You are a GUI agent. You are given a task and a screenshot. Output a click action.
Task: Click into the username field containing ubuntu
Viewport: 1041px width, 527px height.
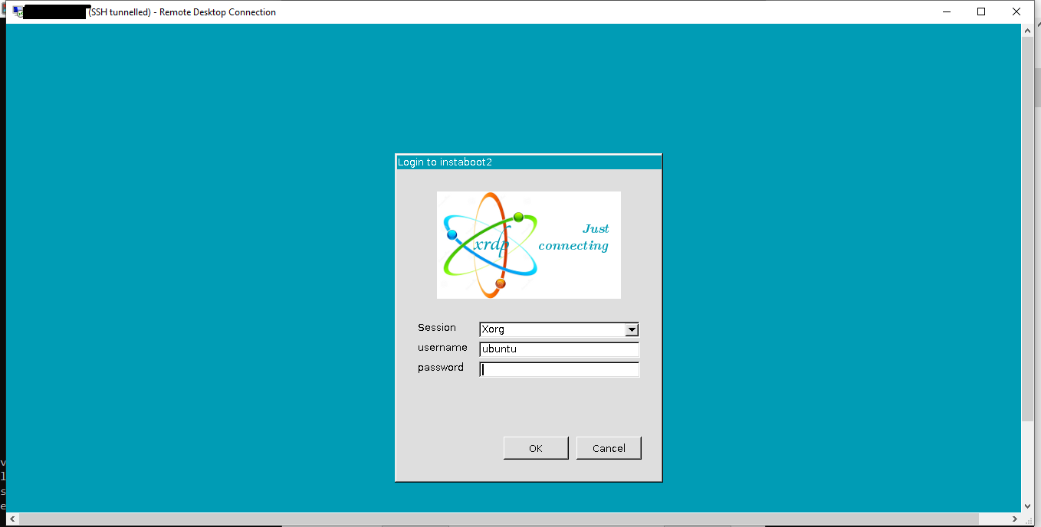(x=559, y=349)
